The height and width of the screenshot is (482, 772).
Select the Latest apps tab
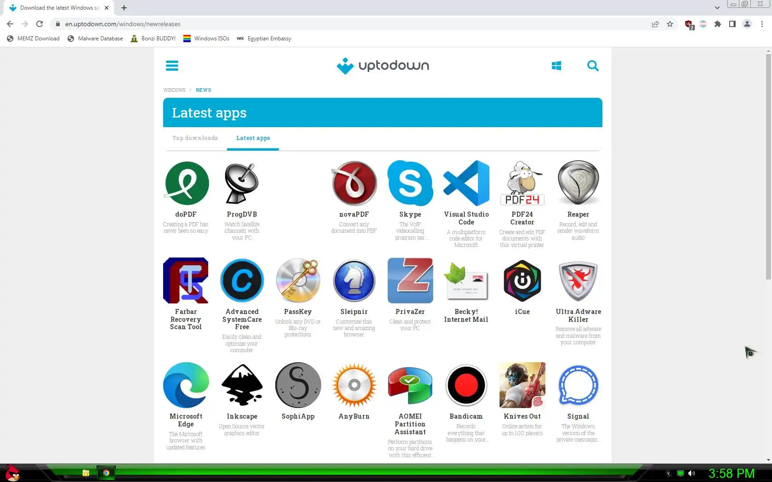[253, 138]
